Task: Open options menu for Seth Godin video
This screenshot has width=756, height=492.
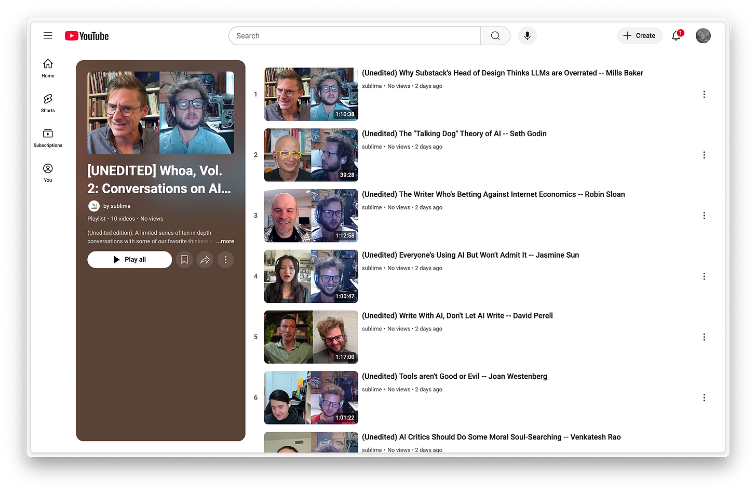Action: tap(704, 155)
